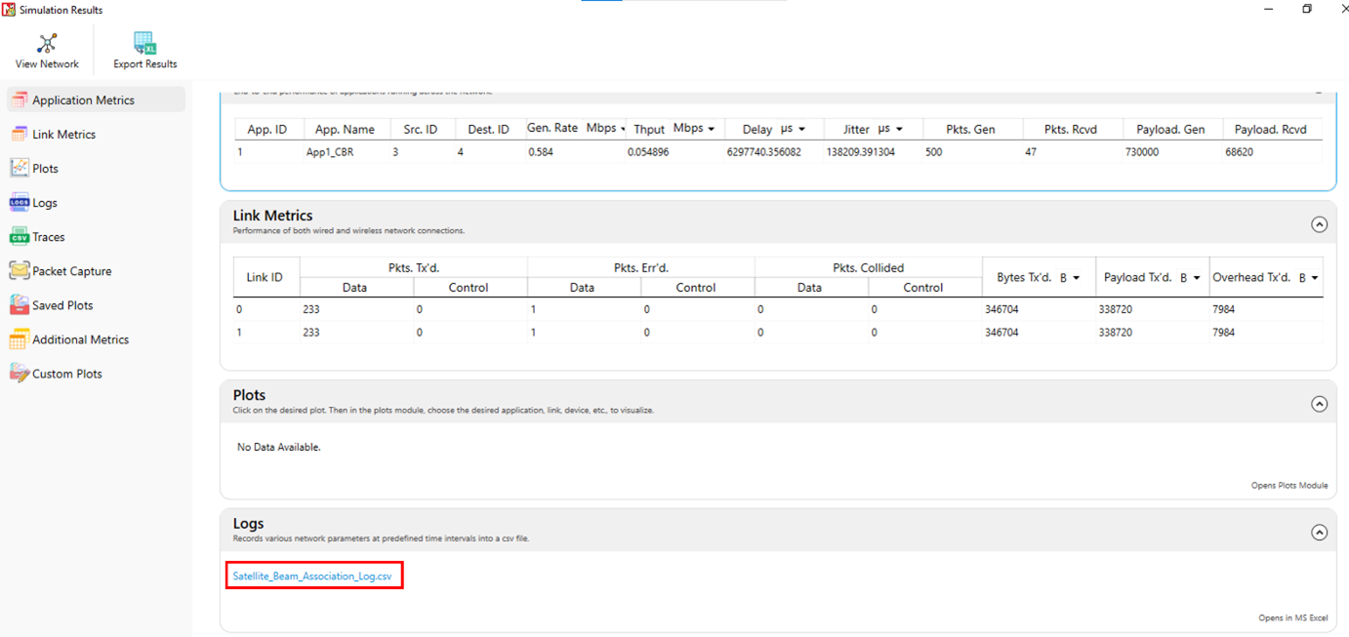1349x637 pixels.
Task: Open the Bytes Tx'd unit dropdown
Action: [x=1069, y=278]
